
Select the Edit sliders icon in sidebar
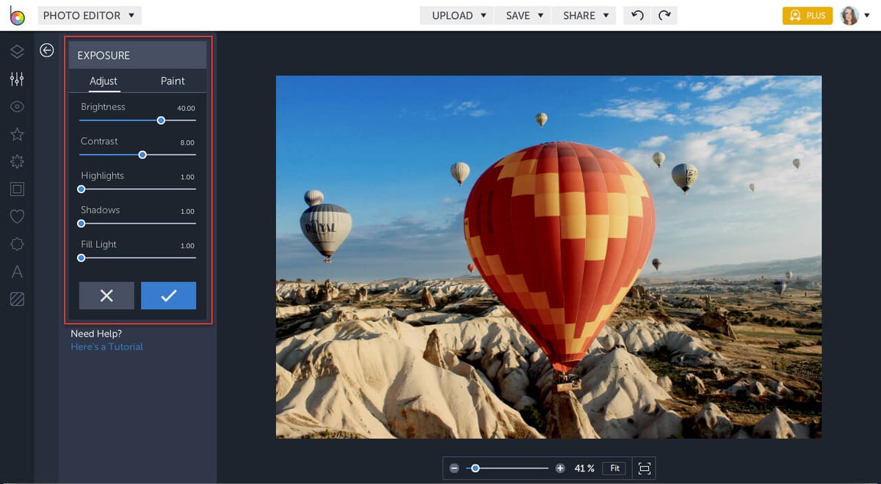(x=17, y=78)
